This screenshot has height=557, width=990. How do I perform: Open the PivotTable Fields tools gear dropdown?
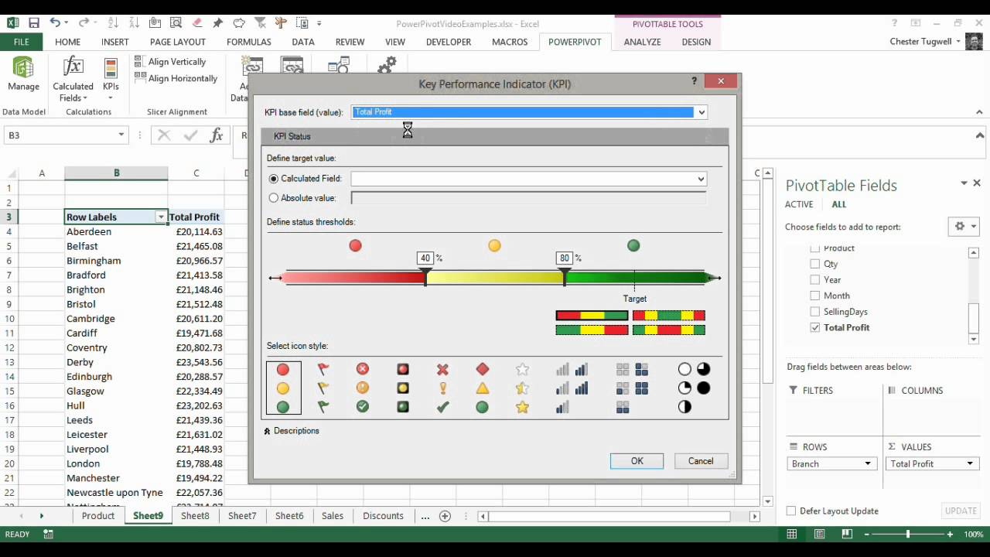964,226
